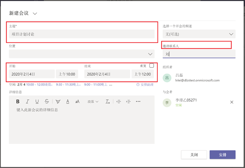Apply italic formatting in details editor
The height and width of the screenshot is (168, 245).
click(x=27, y=102)
